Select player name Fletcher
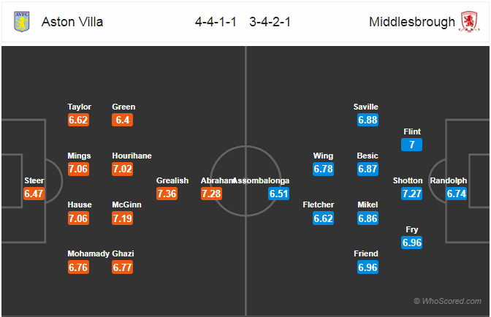The width and height of the screenshot is (491, 317). click(x=319, y=205)
